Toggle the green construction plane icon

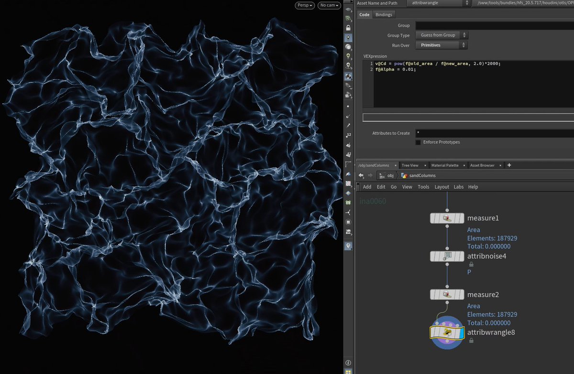(348, 18)
